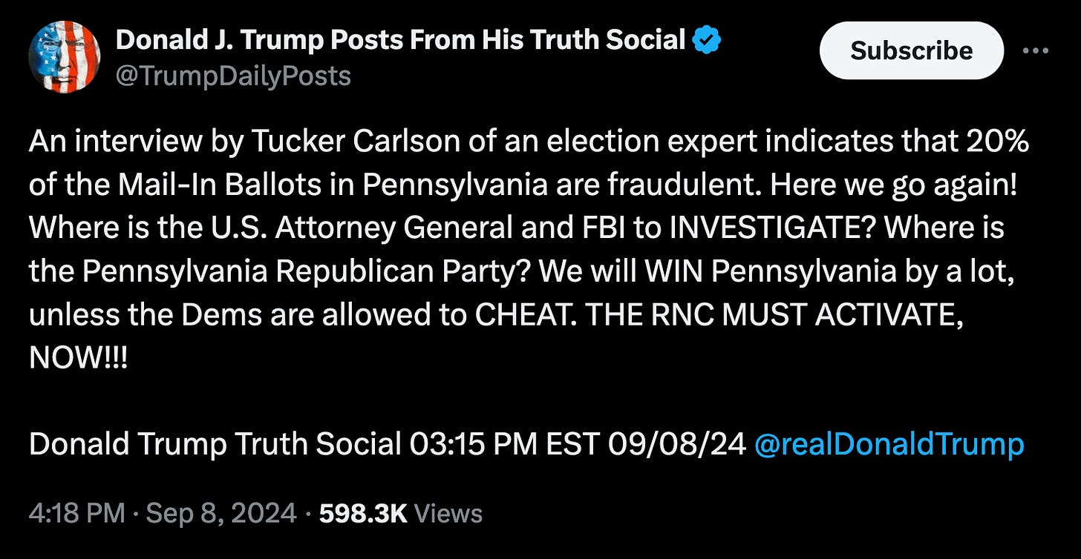Click the flag-painted profile avatar

(x=64, y=56)
